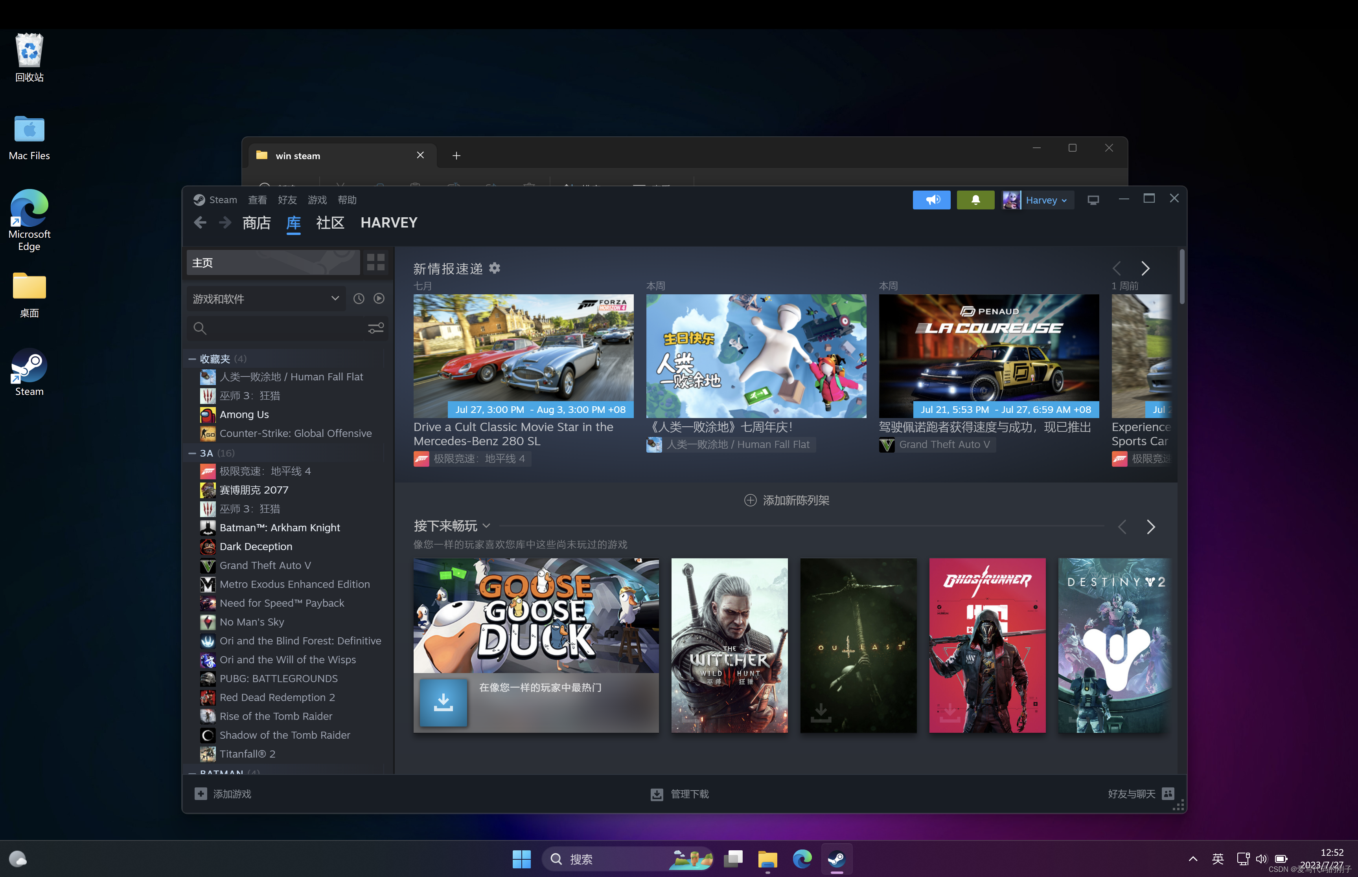Select the 主页 home button

tap(273, 262)
